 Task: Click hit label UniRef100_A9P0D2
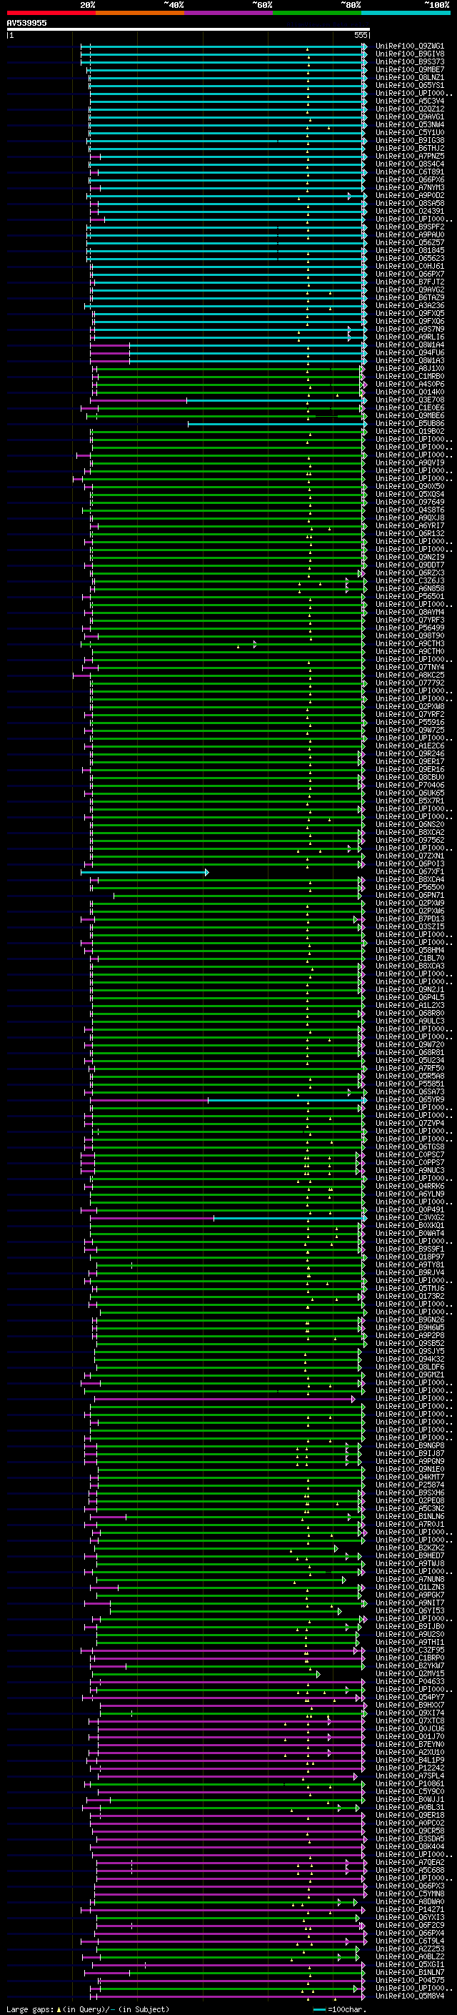coord(410,196)
